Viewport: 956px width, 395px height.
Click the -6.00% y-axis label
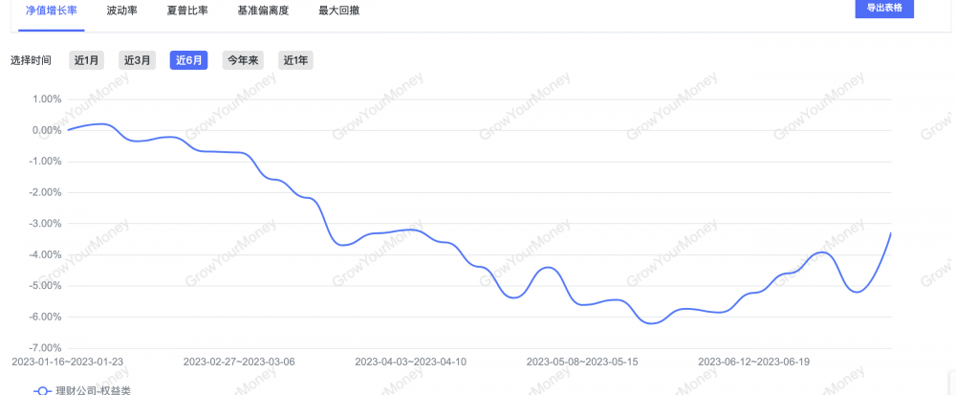pyautogui.click(x=46, y=317)
